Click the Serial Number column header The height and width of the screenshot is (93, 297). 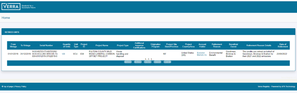pyautogui.click(x=46, y=45)
